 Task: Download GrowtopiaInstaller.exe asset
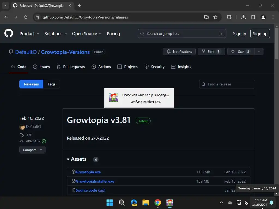click(95, 181)
